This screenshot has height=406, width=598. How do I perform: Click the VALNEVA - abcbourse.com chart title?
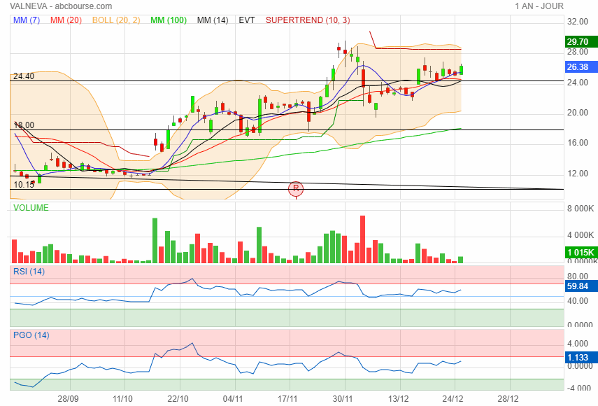[x=61, y=6]
